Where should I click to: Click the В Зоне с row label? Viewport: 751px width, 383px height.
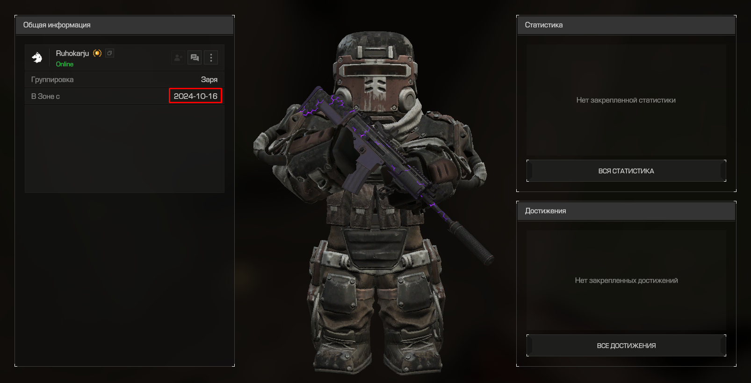[45, 96]
